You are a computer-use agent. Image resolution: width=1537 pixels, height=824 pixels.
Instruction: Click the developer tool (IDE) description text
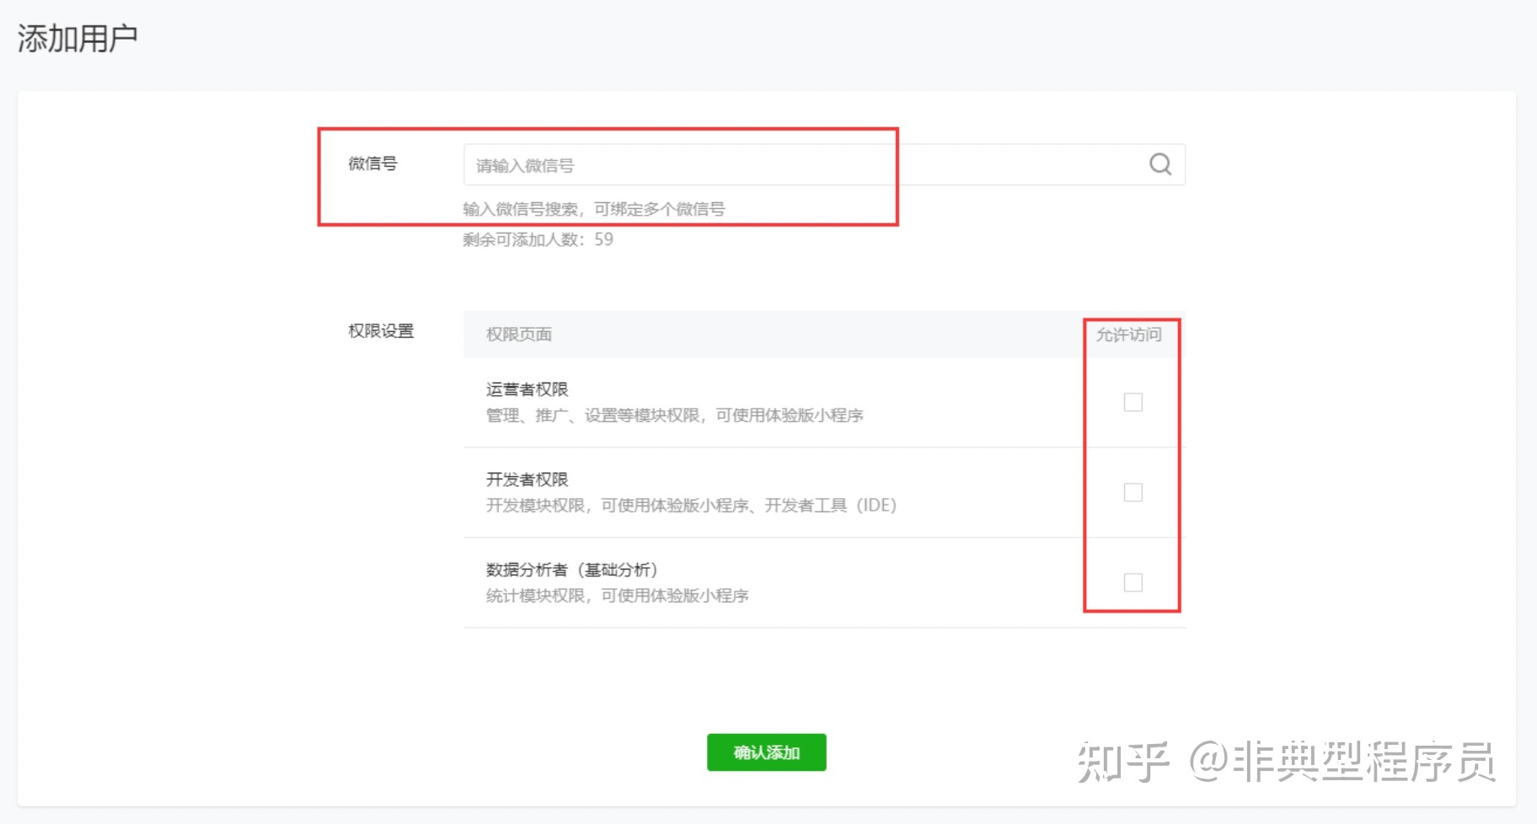691,505
